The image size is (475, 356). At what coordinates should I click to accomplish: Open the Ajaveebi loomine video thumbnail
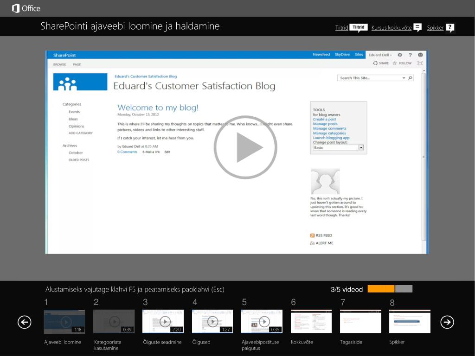(64, 322)
